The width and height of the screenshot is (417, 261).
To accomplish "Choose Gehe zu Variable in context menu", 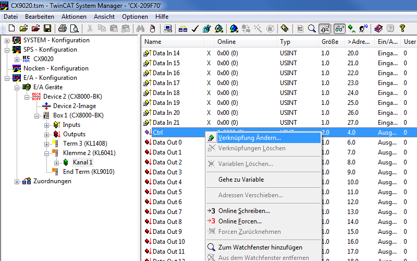I will (264, 180).
